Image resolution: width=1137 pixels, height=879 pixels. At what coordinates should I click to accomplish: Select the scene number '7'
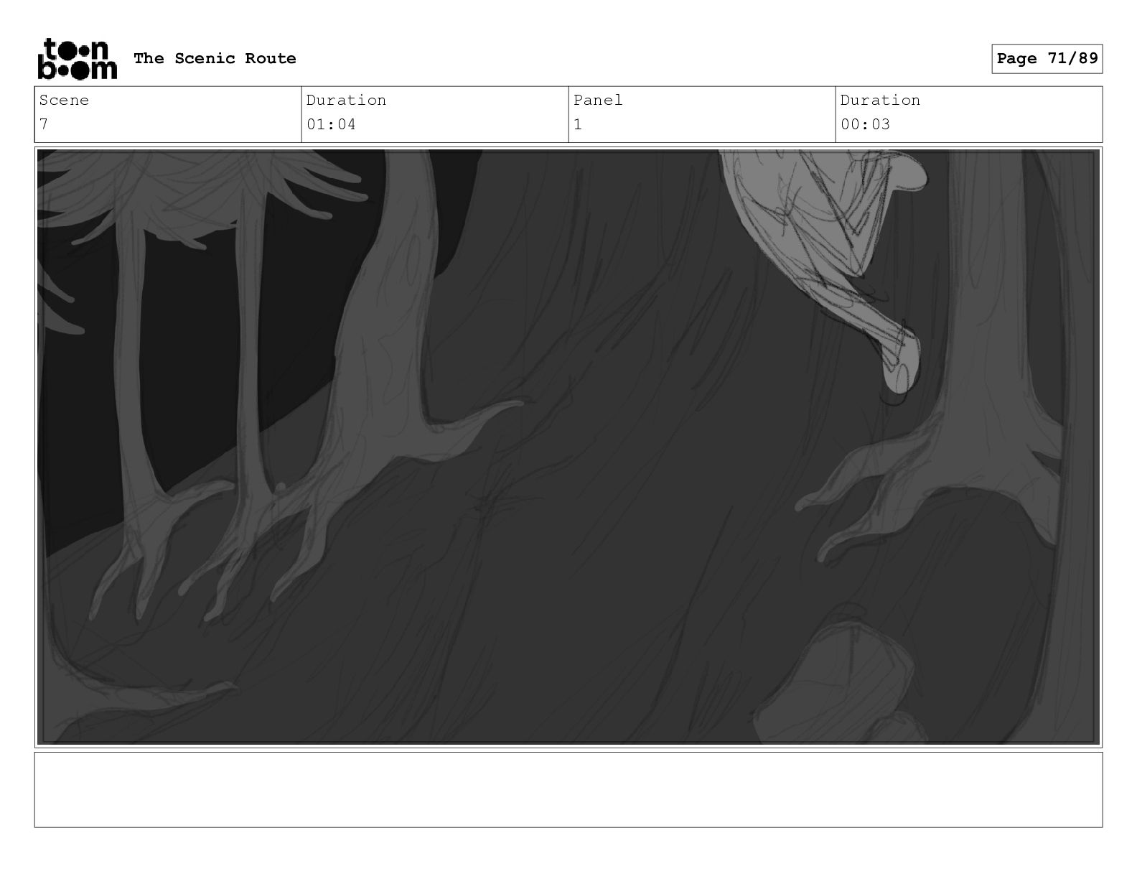(44, 124)
